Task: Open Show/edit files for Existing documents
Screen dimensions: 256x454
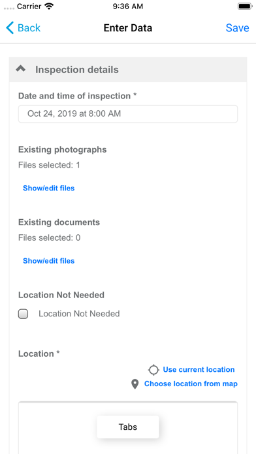Action: coord(49,261)
